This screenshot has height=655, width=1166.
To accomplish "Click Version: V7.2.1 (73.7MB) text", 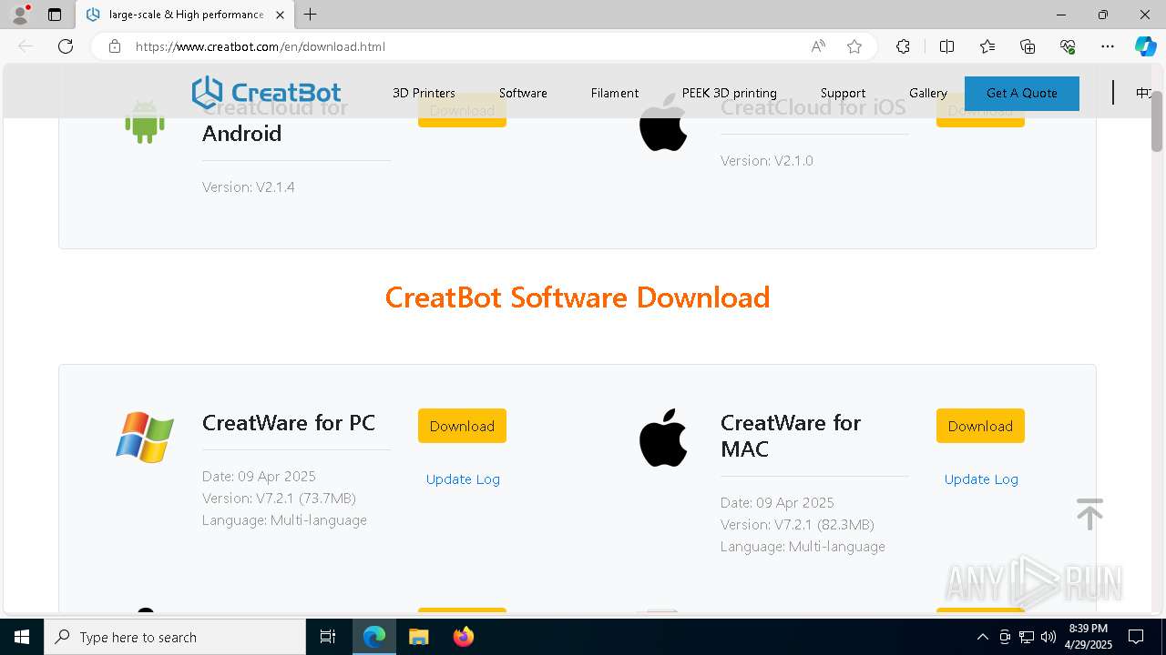I will click(x=279, y=499).
